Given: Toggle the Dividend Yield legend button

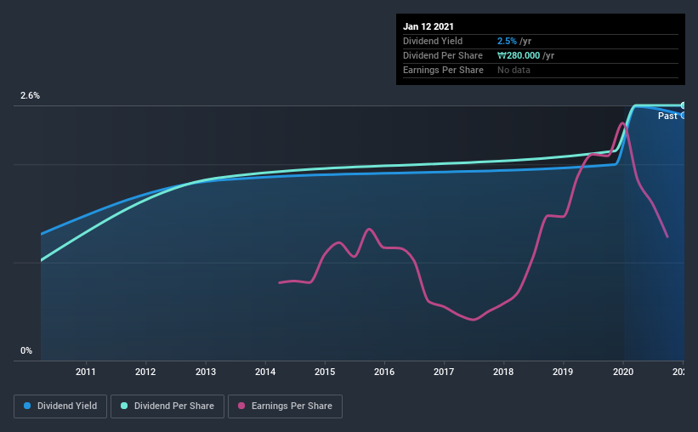Looking at the screenshot, I should click(x=60, y=406).
